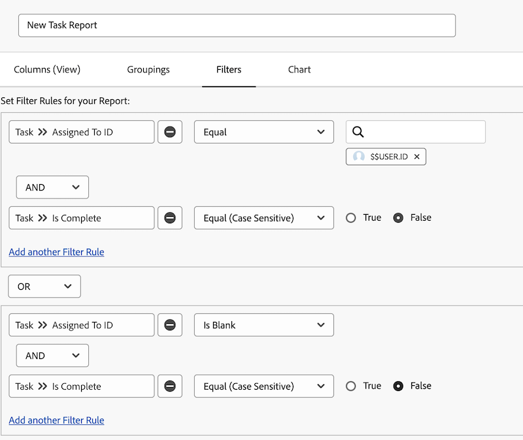Open the Equal operator dropdown

click(x=263, y=132)
